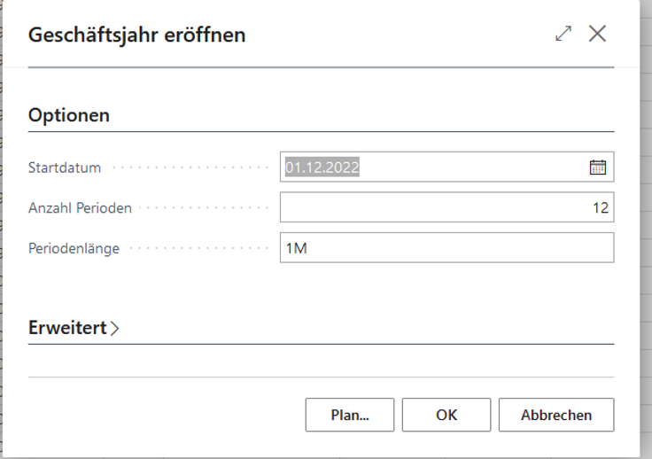Click the Anzahl Perioden label text
This screenshot has height=459, width=652.
click(80, 208)
